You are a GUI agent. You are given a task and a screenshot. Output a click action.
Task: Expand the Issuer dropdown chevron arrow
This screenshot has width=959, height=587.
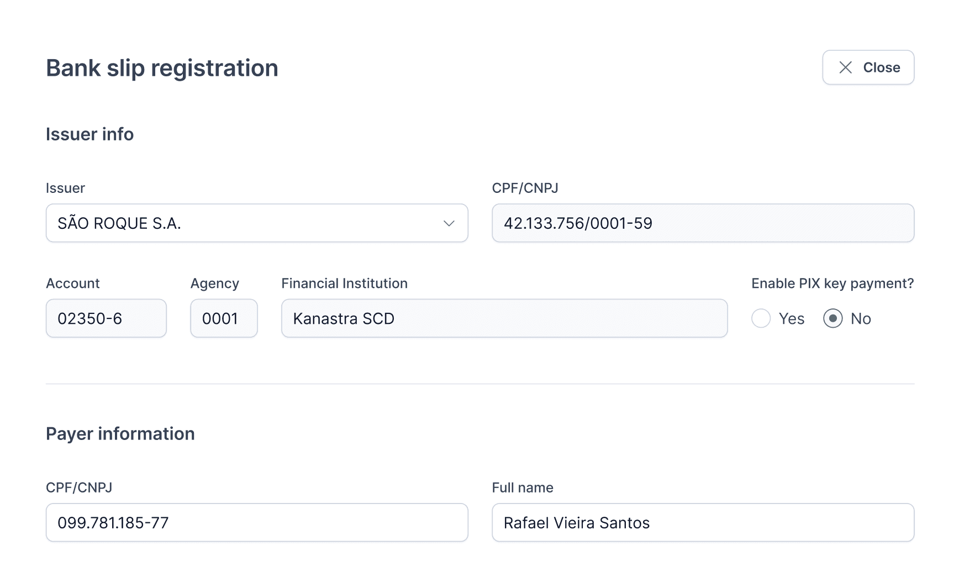(x=449, y=223)
